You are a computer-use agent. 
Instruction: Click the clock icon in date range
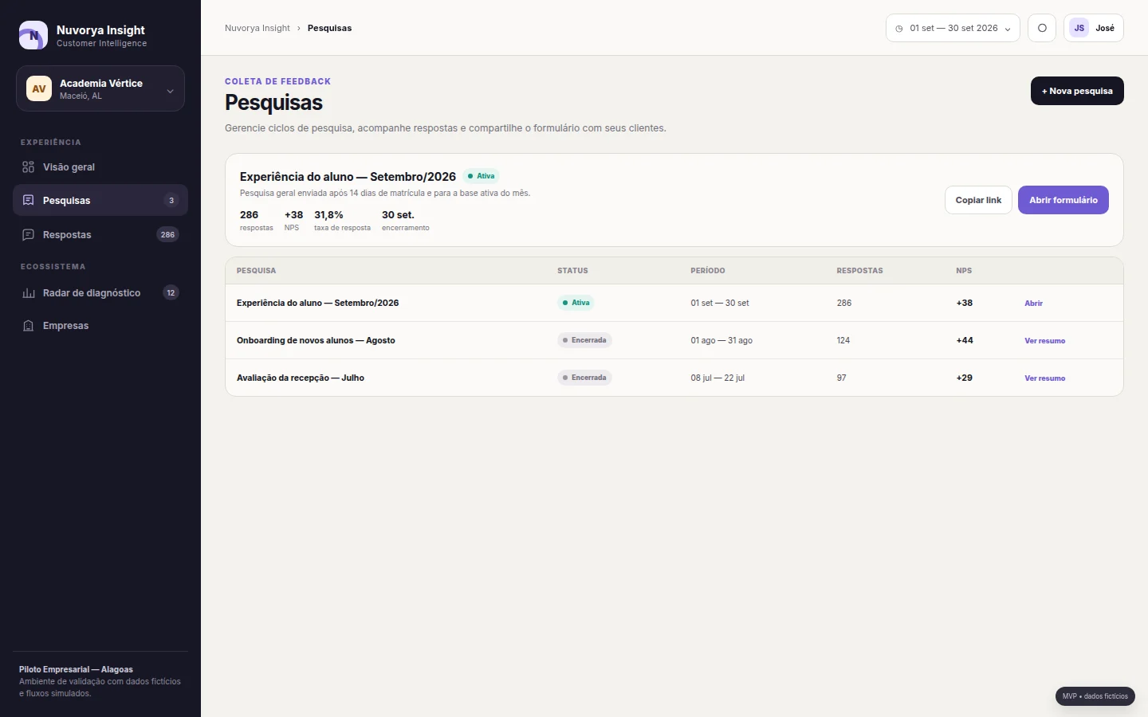[899, 29]
